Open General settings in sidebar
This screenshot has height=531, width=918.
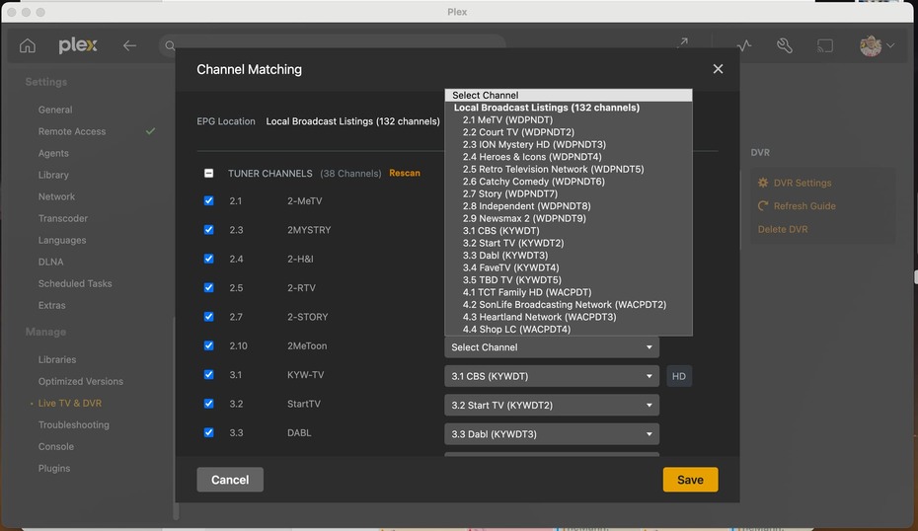(x=55, y=110)
